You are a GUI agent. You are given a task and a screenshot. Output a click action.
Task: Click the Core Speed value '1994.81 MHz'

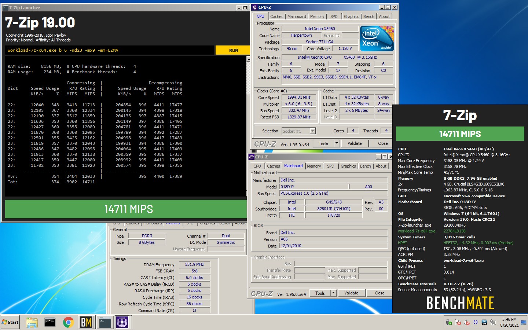[299, 98]
